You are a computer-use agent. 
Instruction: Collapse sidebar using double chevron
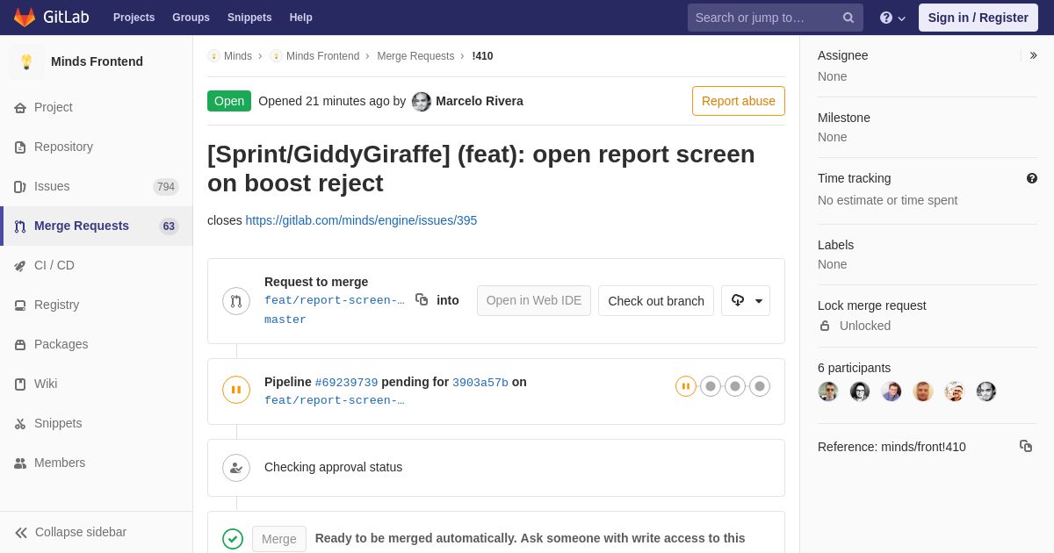pyautogui.click(x=21, y=533)
